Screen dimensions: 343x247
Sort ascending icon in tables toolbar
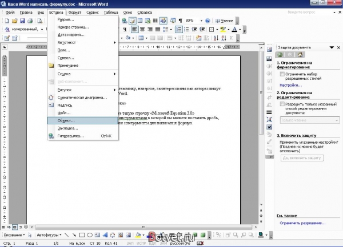pos(216,38)
